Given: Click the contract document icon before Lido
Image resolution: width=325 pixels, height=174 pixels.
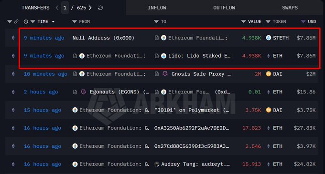Looking at the screenshot, I should [x=157, y=56].
